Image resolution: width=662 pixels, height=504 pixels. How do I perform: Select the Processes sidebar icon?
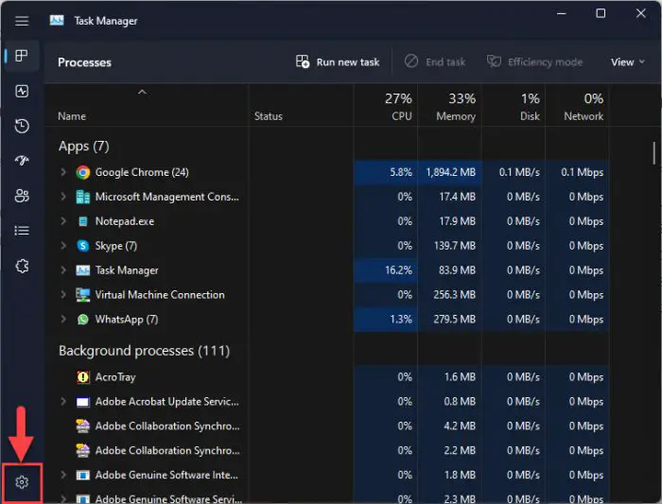(22, 55)
